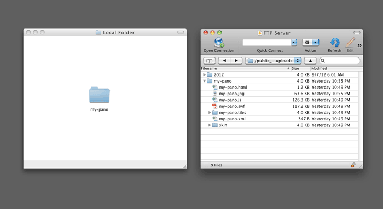Image resolution: width=383 pixels, height=209 pixels.
Task: Toggle the Local Folder toolbar pill button
Action: [x=181, y=32]
